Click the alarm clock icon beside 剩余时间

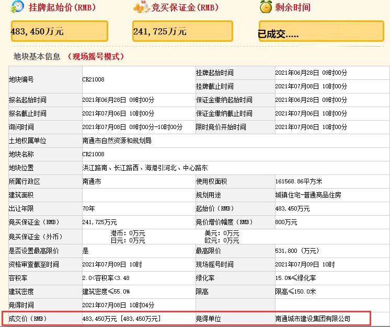(x=266, y=7)
